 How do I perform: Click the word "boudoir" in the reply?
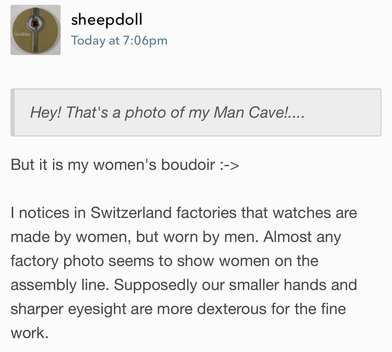pos(188,165)
